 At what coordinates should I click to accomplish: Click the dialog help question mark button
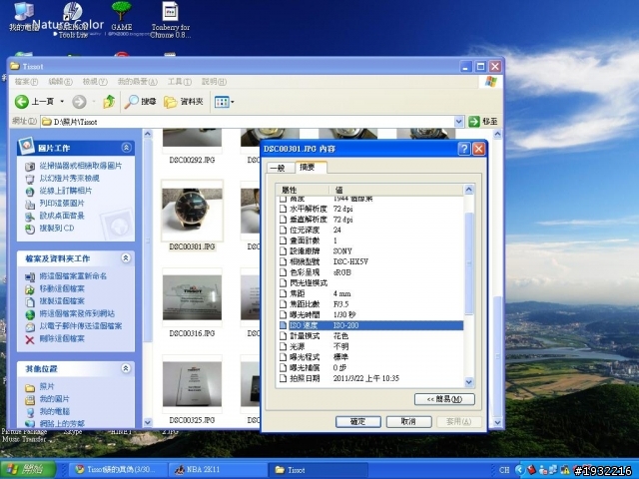click(x=464, y=149)
